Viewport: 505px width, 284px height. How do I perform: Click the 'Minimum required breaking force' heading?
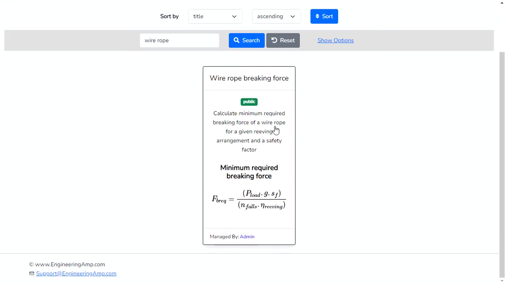tap(249, 172)
